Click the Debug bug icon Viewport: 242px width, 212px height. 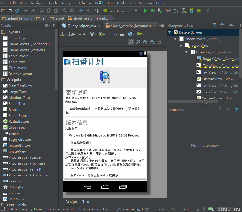(x=153, y=11)
